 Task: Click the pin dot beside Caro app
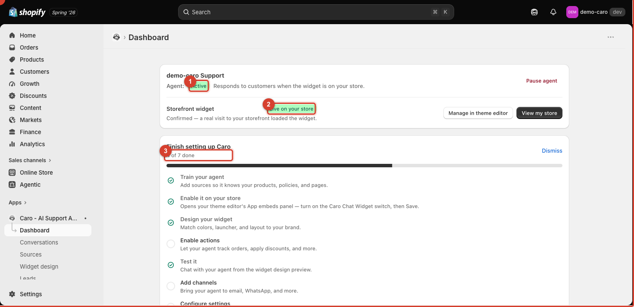(x=85, y=218)
